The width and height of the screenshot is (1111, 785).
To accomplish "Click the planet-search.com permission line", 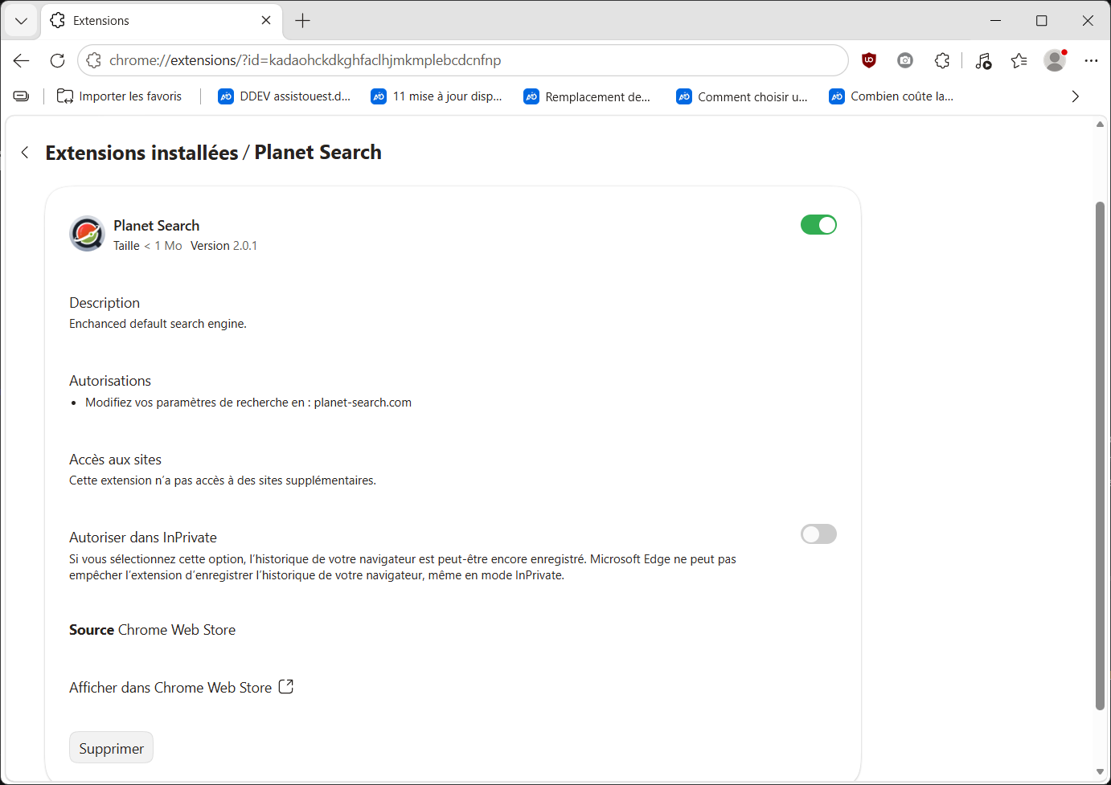I will (x=248, y=403).
